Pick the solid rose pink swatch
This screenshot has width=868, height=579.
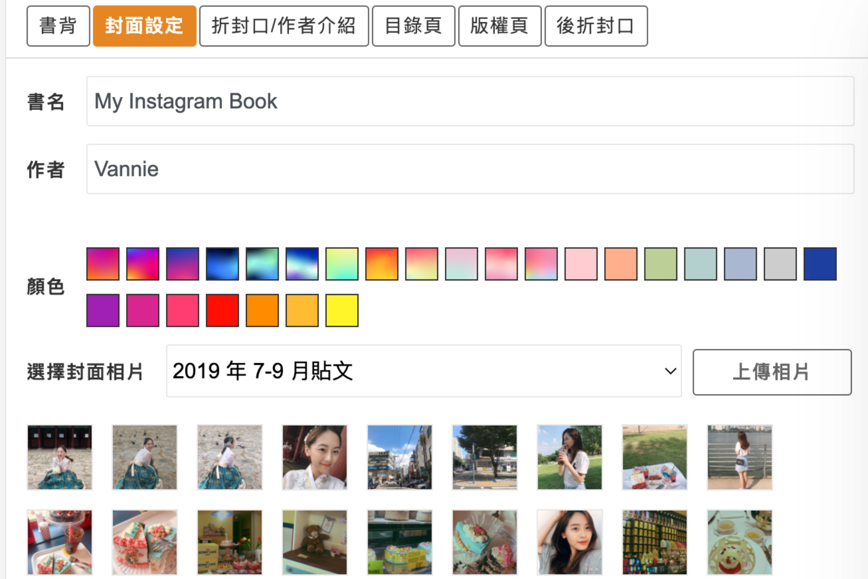click(x=183, y=310)
